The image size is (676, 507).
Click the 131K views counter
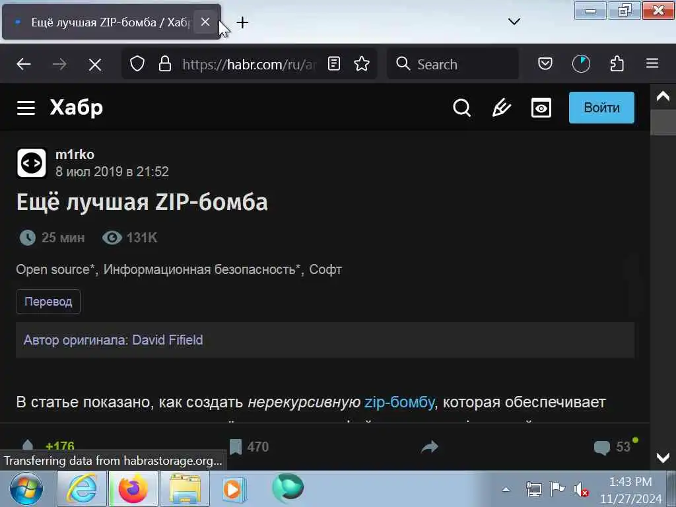click(x=142, y=238)
